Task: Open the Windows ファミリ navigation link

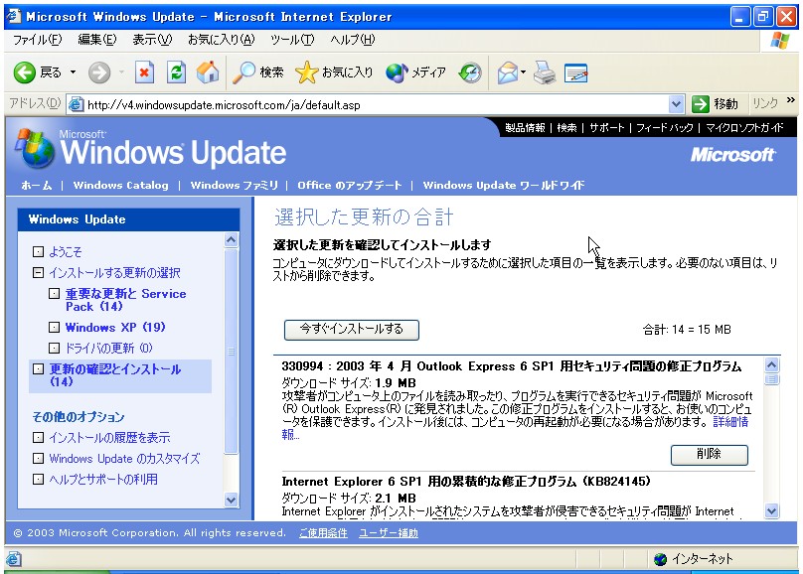Action: (234, 185)
